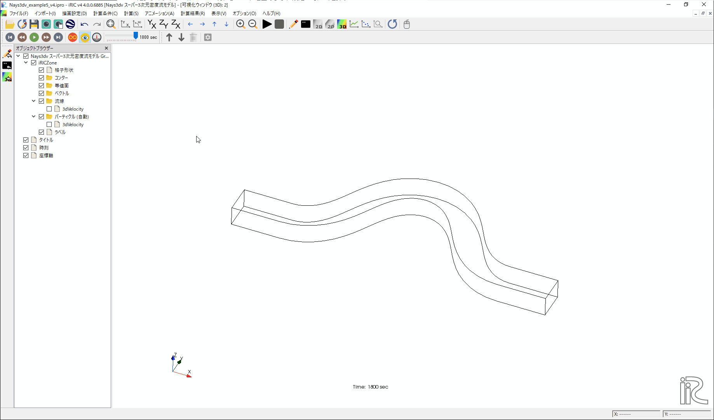Click the camera snapshot icon
The width and height of the screenshot is (714, 420).
(46, 24)
